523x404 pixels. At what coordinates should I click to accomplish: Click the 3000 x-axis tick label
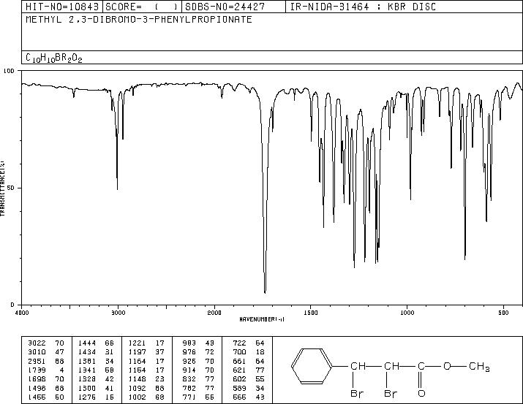point(118,313)
